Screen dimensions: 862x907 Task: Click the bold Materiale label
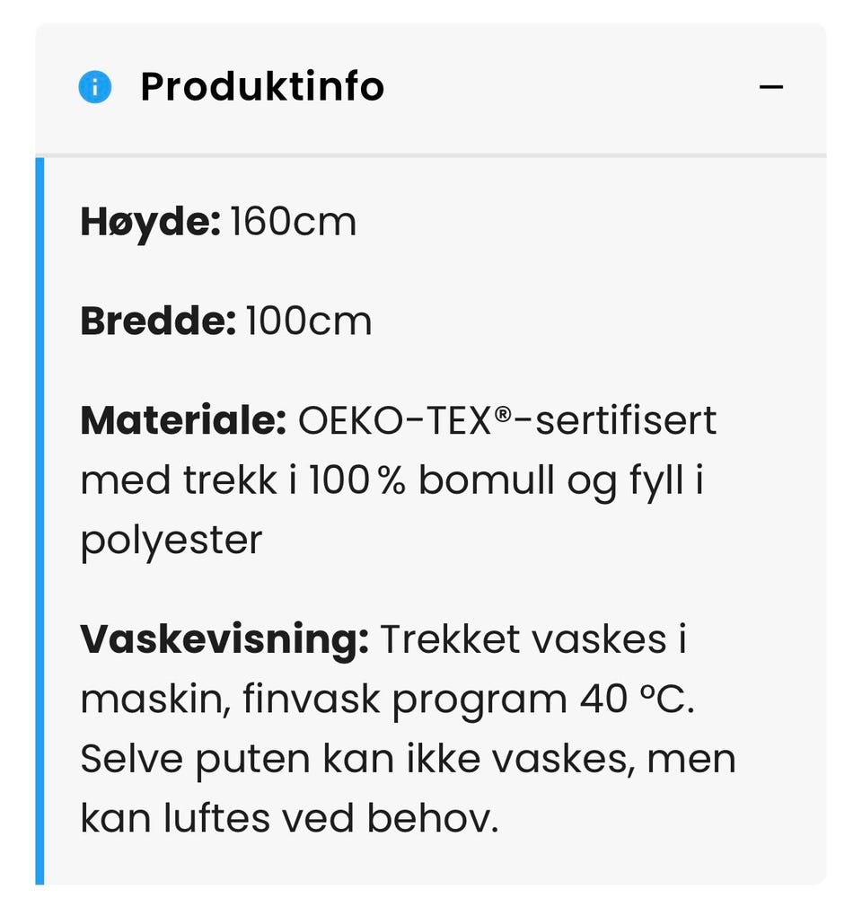coord(183,420)
